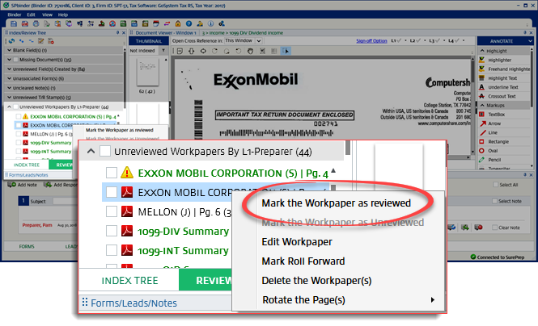Click the Save floppy-disk icon in main toolbar
The height and width of the screenshot is (326, 538).
[14, 23]
